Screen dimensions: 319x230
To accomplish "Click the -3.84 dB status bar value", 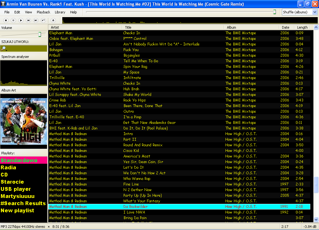I will [x=310, y=227].
